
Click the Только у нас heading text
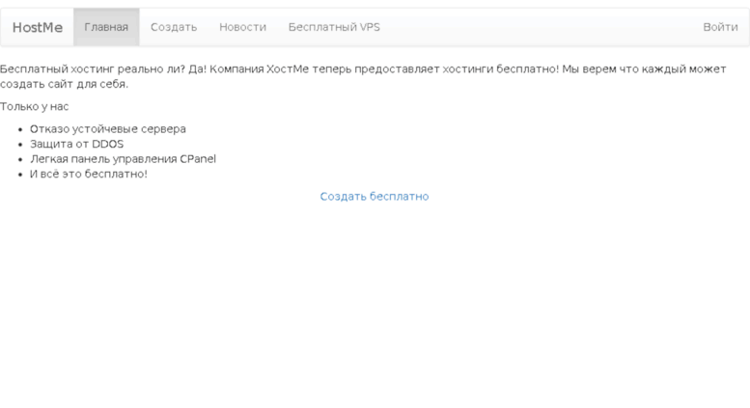[35, 106]
